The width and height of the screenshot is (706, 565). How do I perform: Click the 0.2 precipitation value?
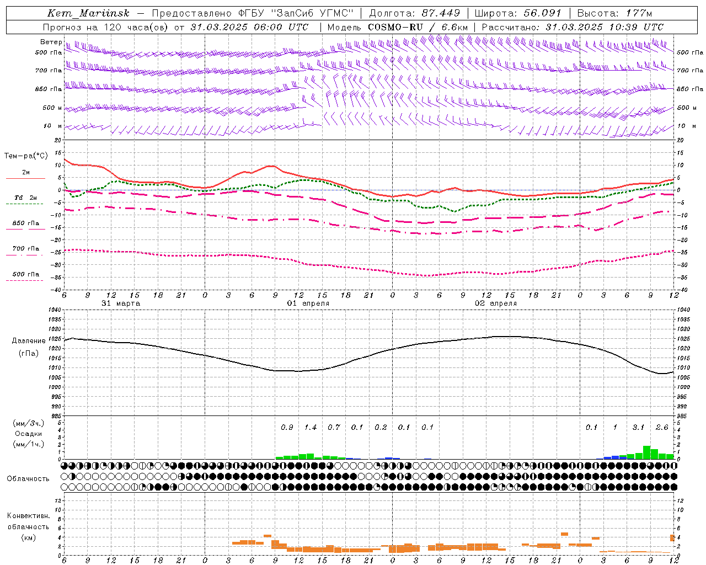[381, 428]
